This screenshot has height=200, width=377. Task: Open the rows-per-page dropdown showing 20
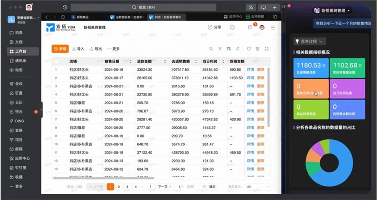pyautogui.click(x=257, y=187)
